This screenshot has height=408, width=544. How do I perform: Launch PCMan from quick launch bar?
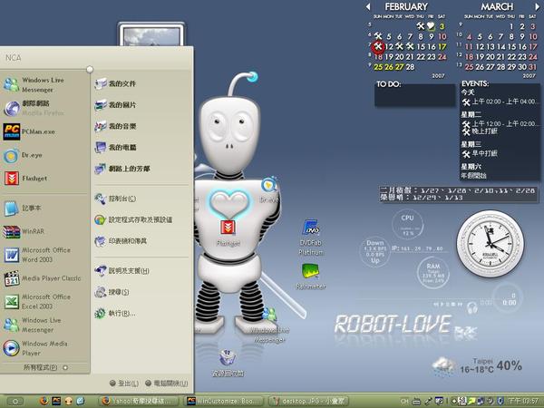[56, 401]
